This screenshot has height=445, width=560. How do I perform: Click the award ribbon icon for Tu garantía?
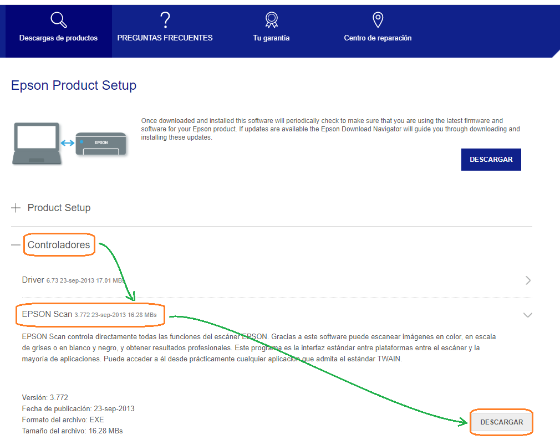click(x=272, y=19)
